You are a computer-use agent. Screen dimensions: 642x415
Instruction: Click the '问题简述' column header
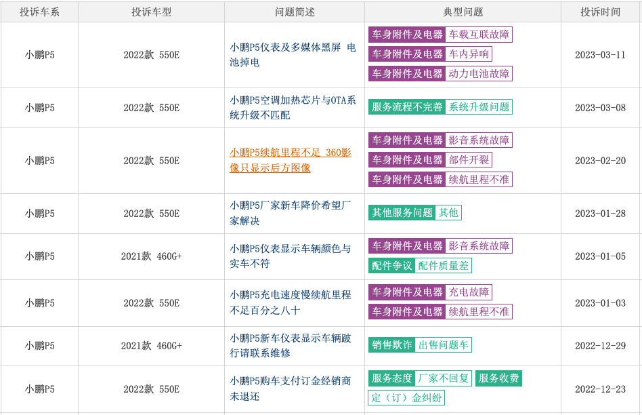point(295,12)
